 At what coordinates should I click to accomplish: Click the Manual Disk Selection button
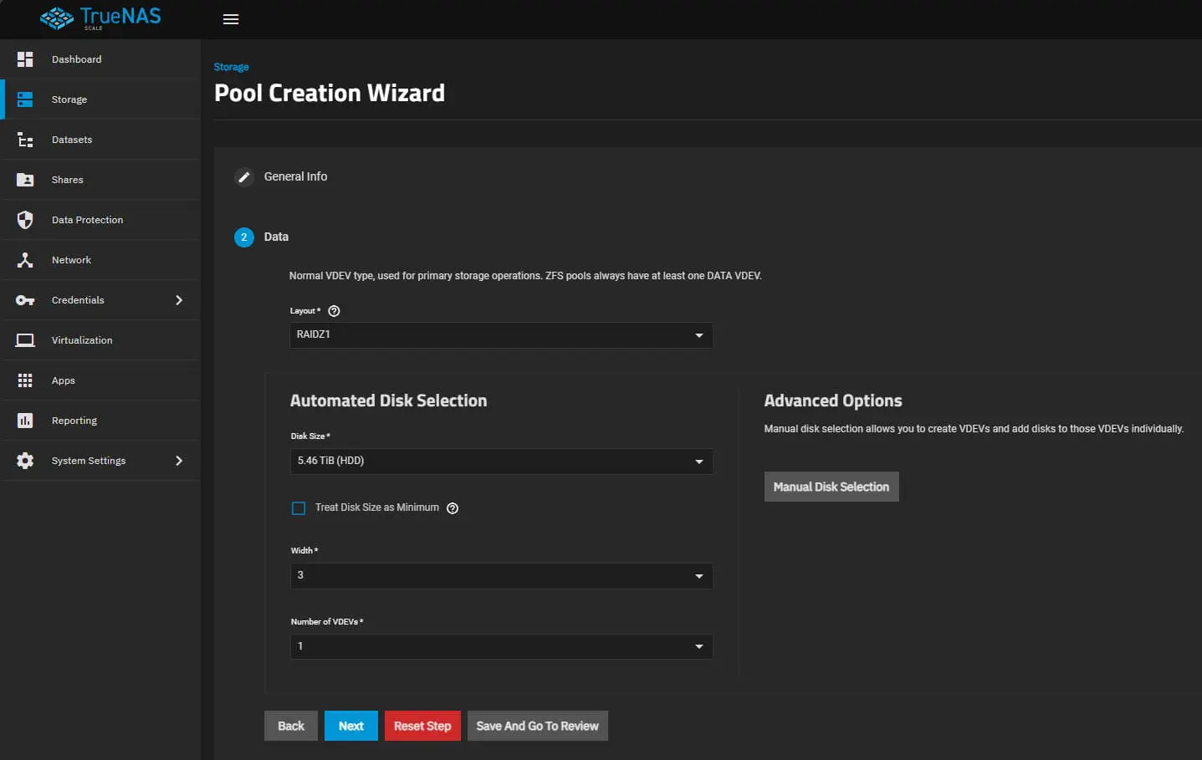tap(831, 487)
